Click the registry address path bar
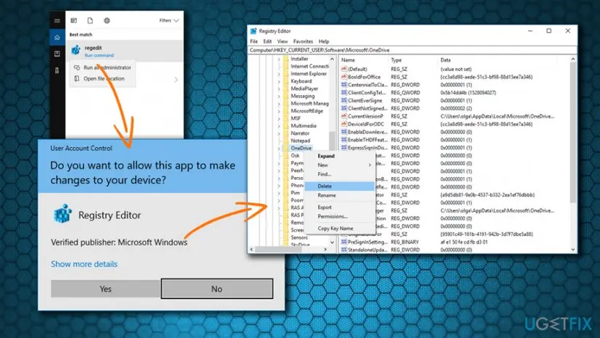 click(412, 50)
